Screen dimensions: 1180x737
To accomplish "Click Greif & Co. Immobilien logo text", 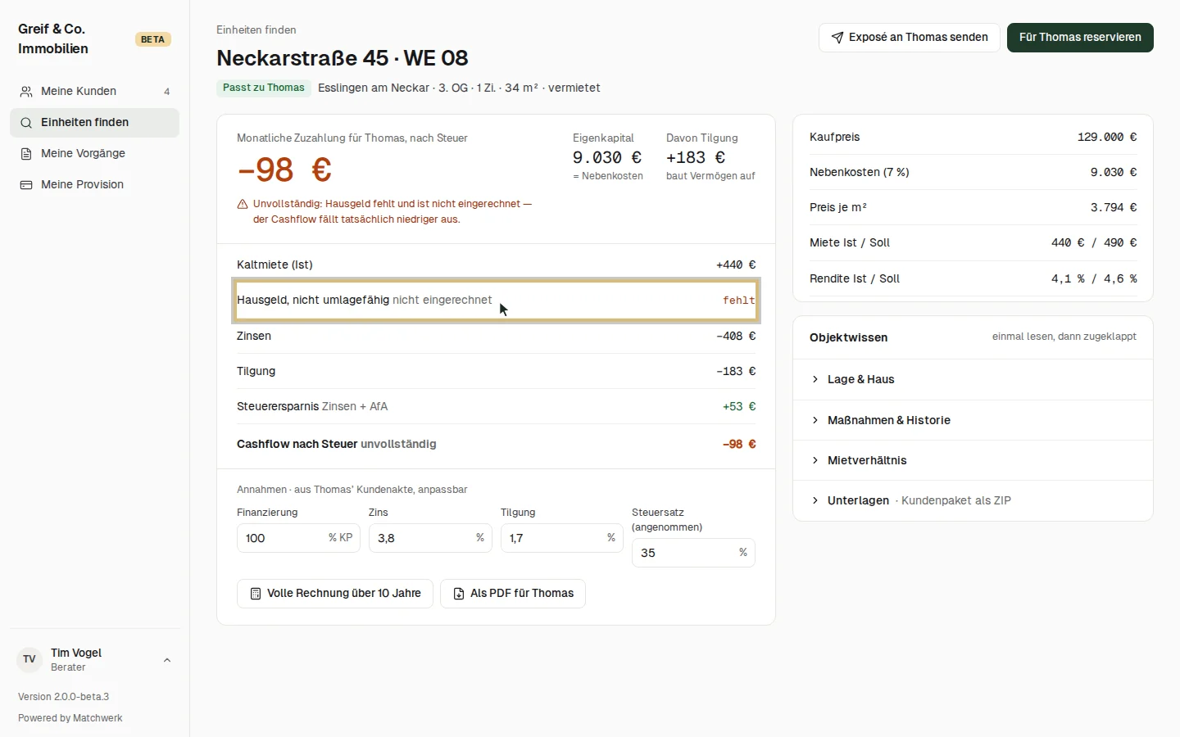I will pos(53,38).
